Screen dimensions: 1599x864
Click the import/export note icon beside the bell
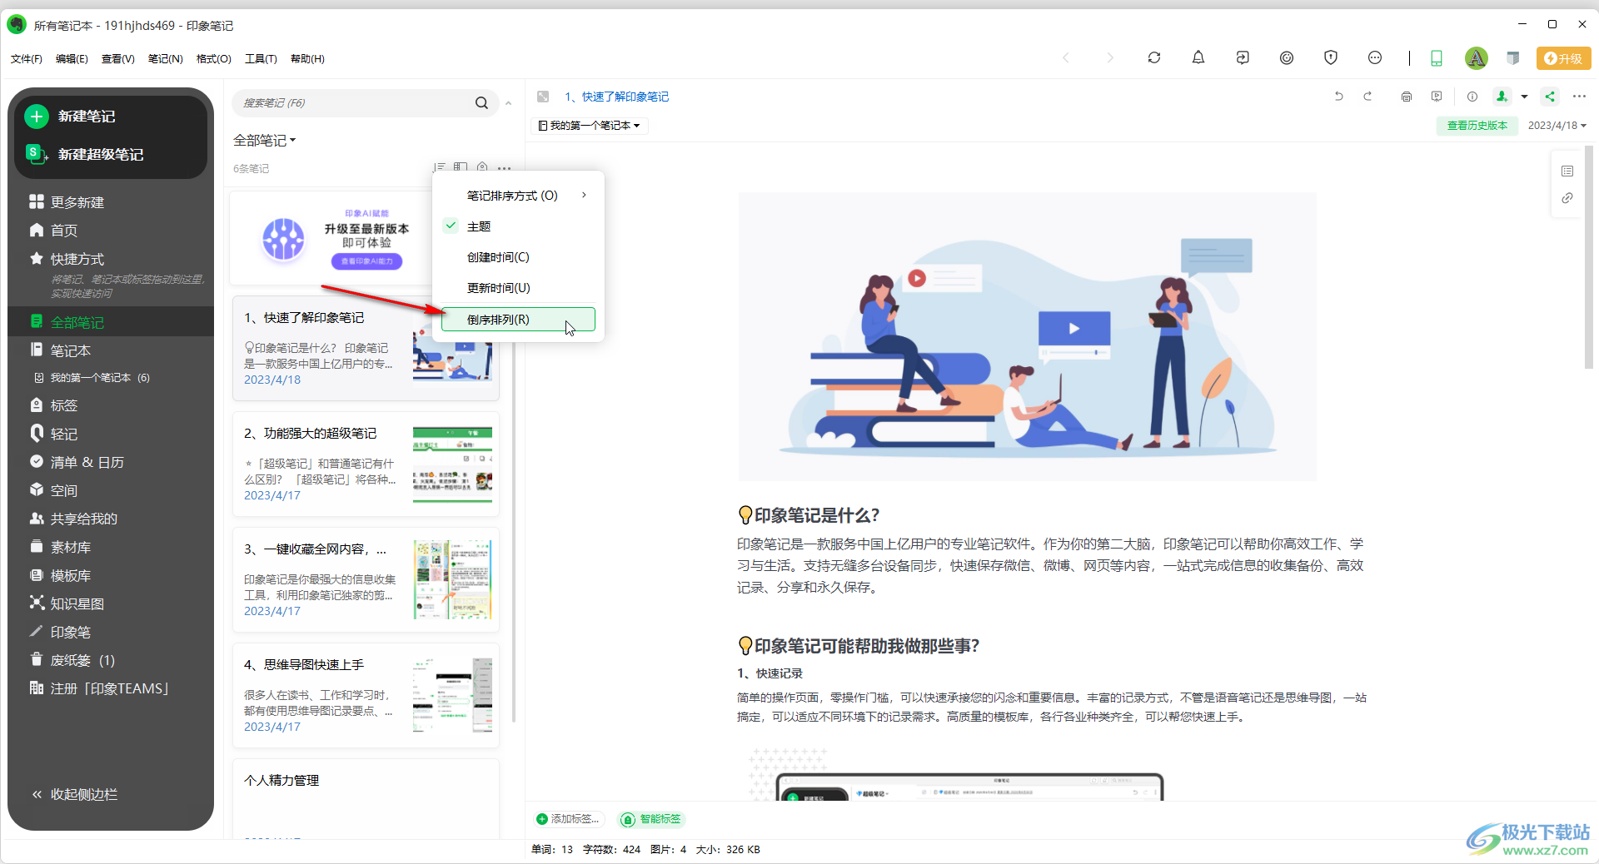[1243, 57]
